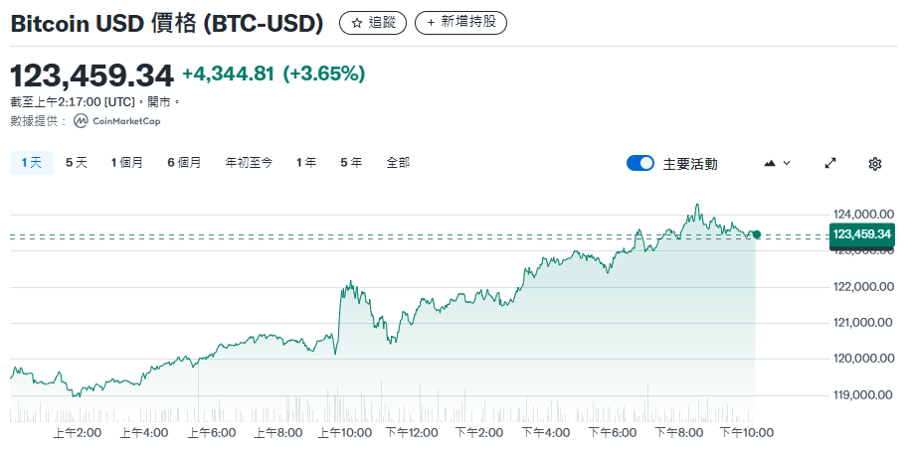The width and height of the screenshot is (912, 450).
Task: Select the 1天 time range tab
Action: pos(31,163)
